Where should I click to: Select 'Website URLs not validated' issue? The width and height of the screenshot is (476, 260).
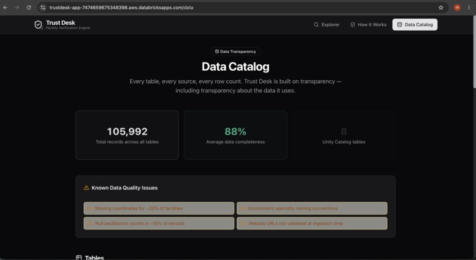coord(312,223)
